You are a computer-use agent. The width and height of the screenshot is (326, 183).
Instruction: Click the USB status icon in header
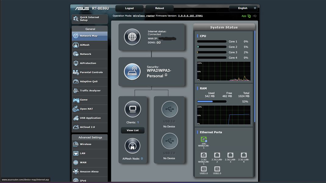click(x=255, y=16)
